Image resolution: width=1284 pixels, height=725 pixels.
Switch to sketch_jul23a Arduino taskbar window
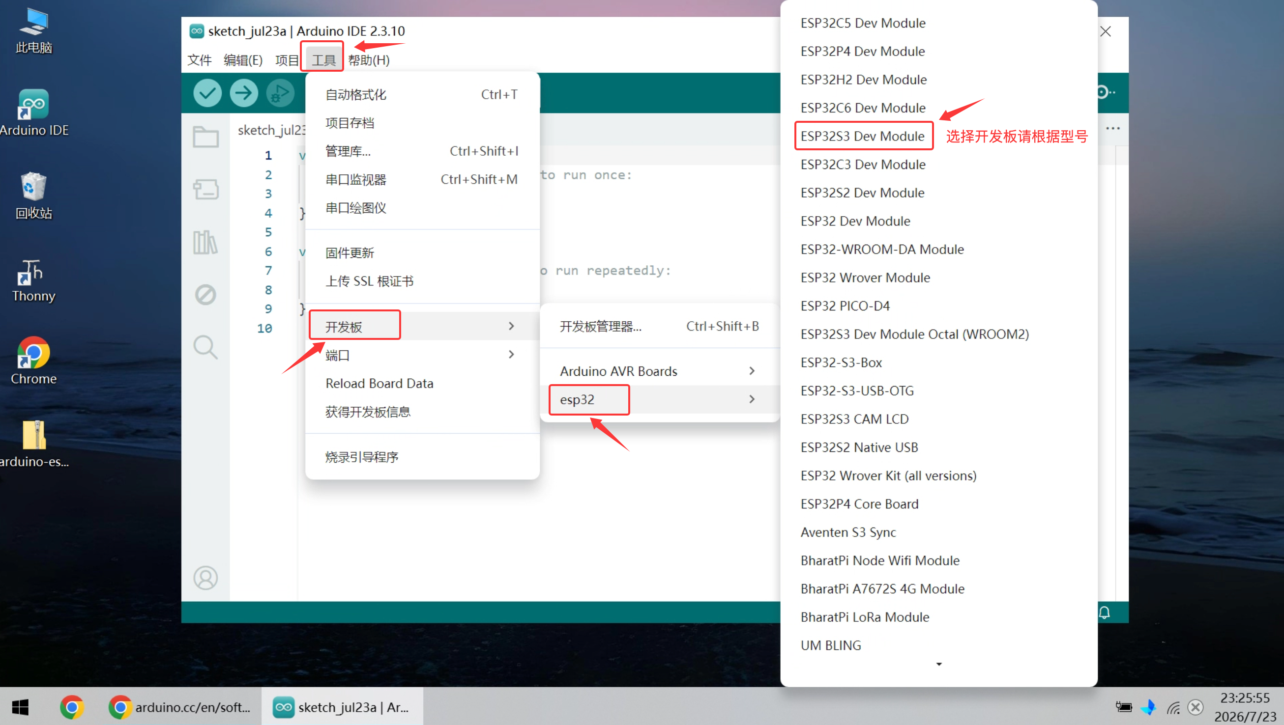(342, 706)
